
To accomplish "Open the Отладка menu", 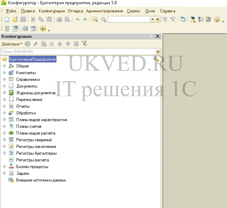I will [76, 11].
